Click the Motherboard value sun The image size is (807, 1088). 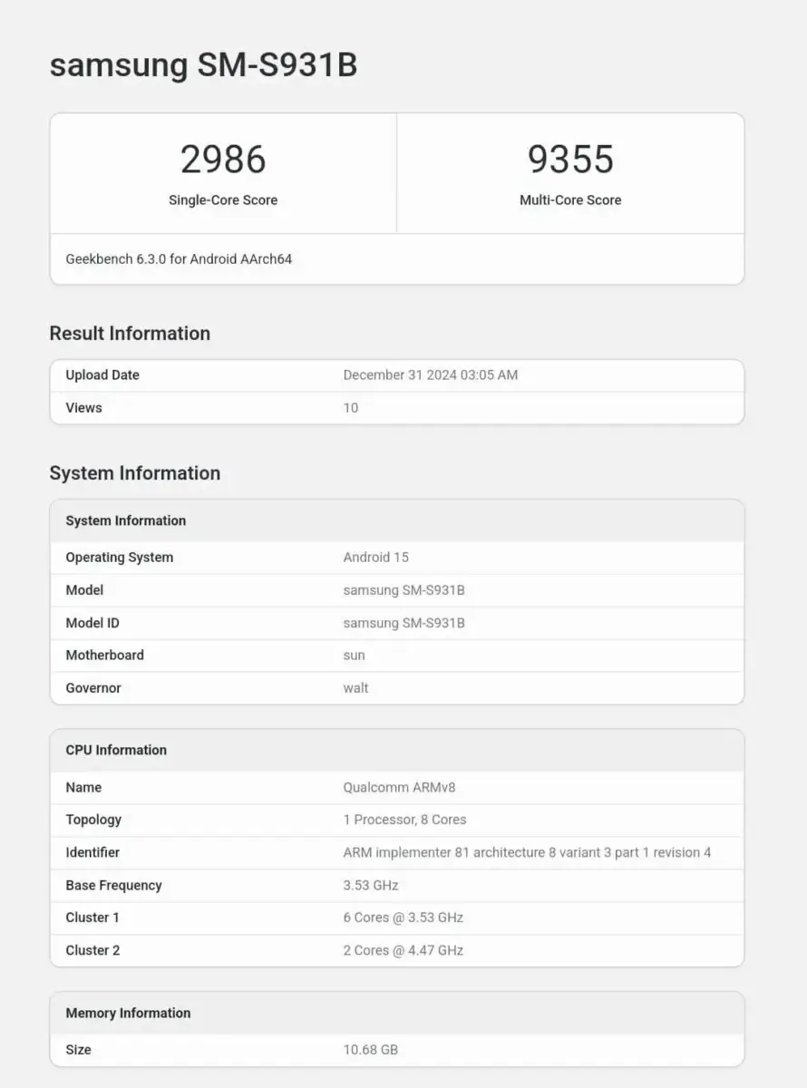pos(354,655)
